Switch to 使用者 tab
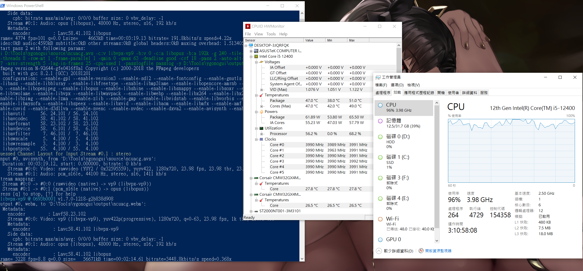 point(453,93)
